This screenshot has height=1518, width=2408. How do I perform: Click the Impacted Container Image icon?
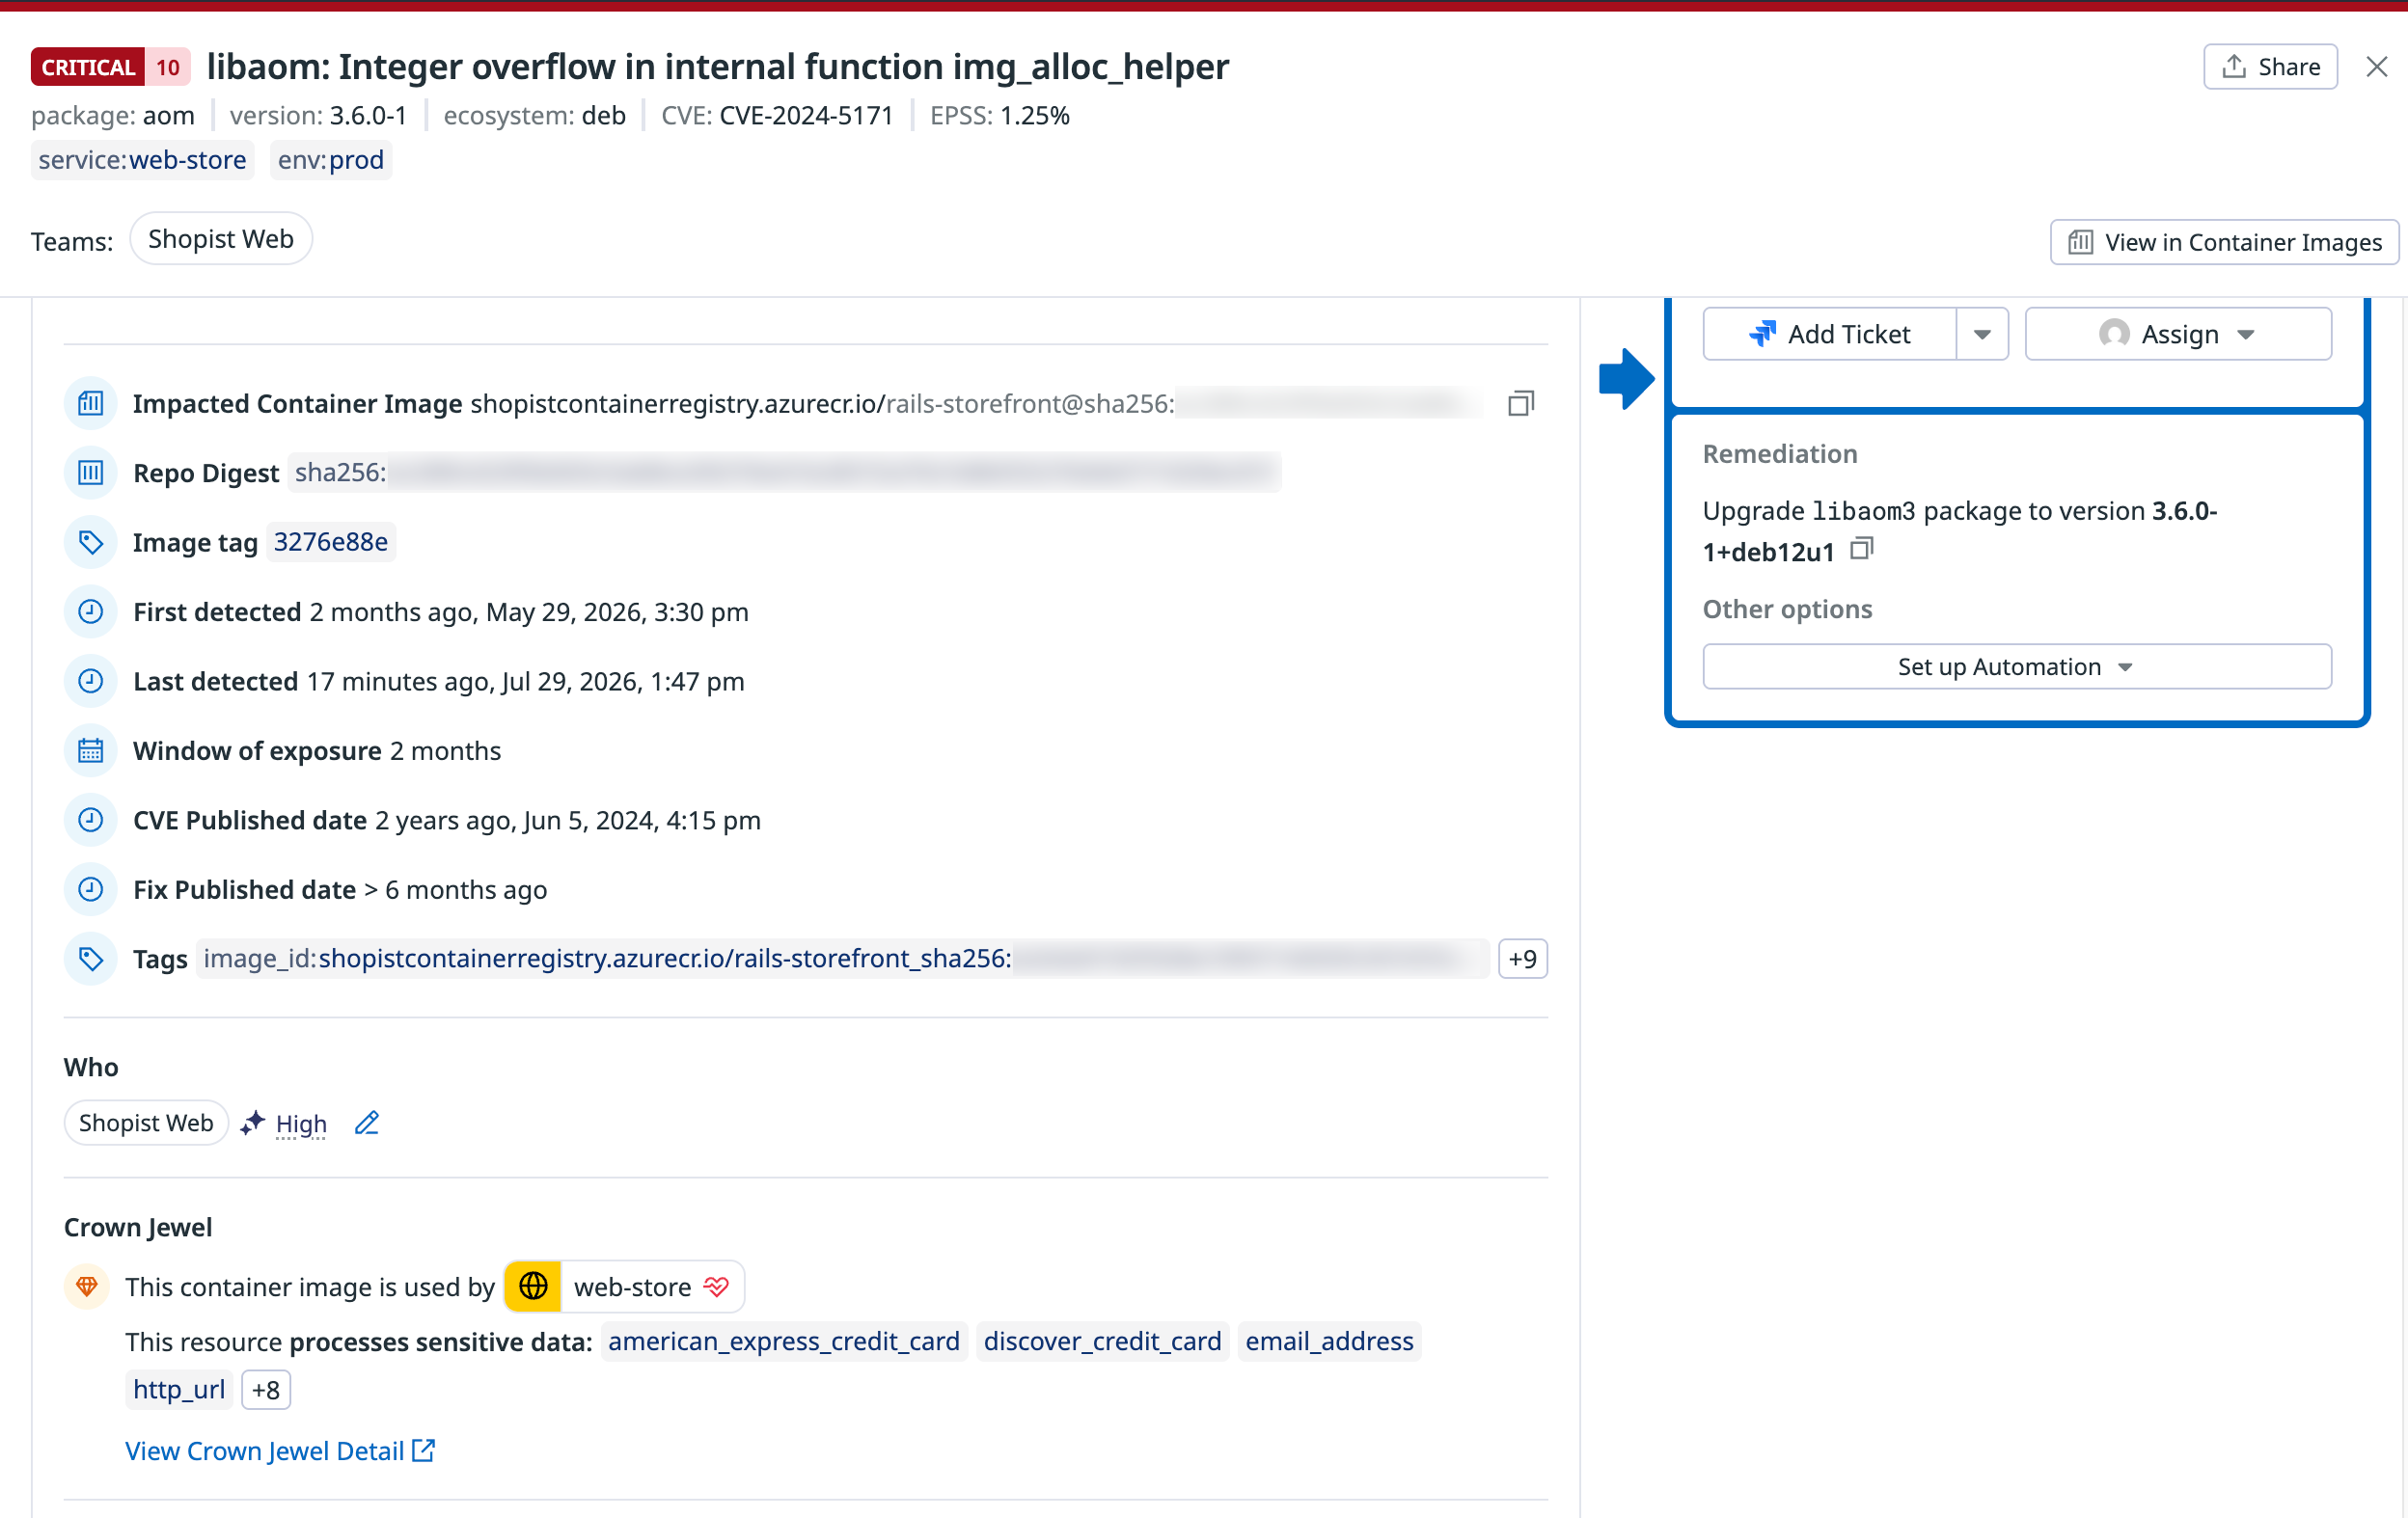[x=91, y=404]
